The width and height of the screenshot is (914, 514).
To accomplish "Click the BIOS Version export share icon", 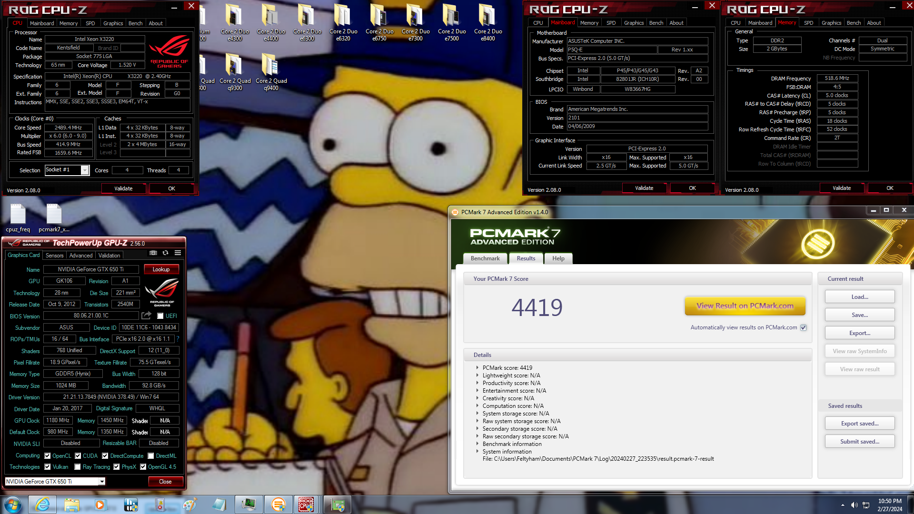I will (x=147, y=316).
